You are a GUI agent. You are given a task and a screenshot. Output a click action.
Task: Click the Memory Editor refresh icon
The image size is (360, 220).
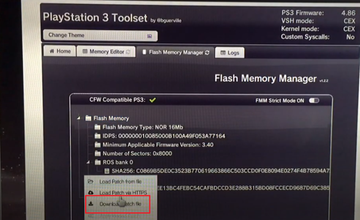128,52
